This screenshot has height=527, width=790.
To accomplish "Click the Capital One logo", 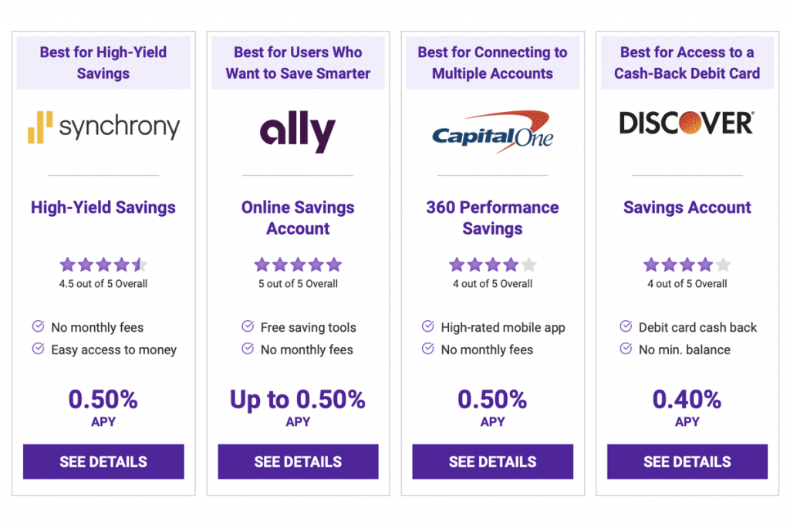I will pyautogui.click(x=492, y=130).
